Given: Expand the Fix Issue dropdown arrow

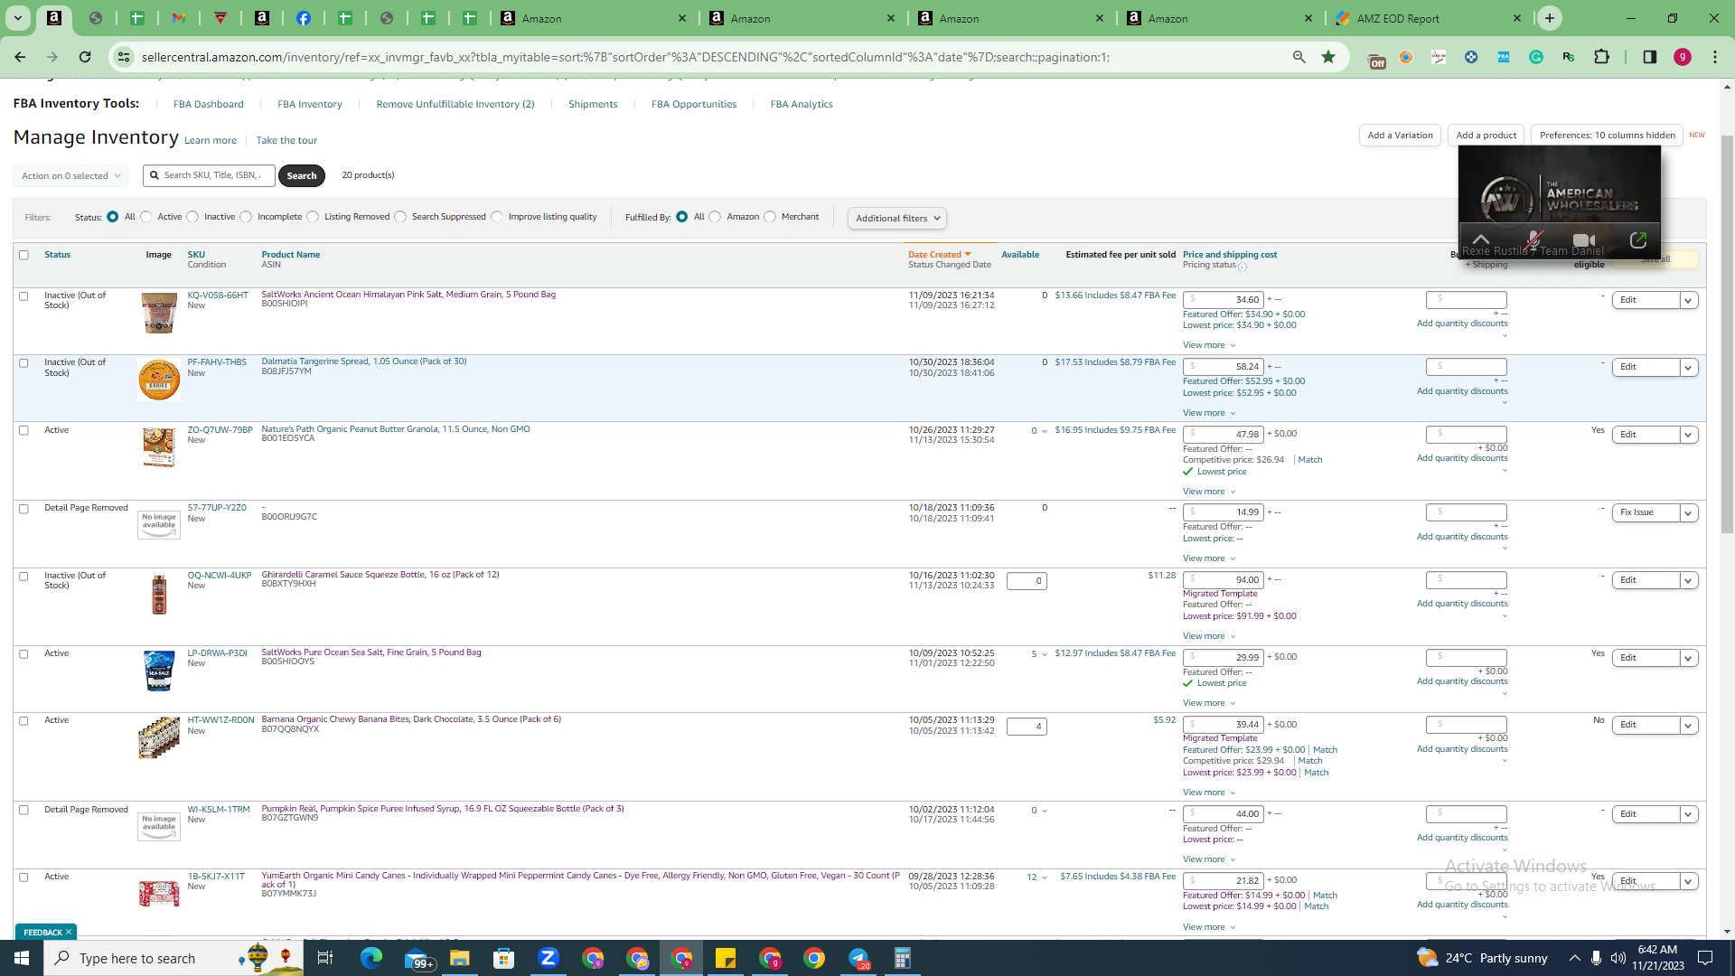Looking at the screenshot, I should click(x=1688, y=512).
